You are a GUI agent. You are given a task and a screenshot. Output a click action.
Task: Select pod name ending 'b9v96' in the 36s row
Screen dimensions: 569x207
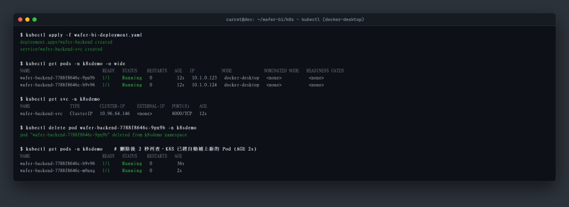point(57,163)
